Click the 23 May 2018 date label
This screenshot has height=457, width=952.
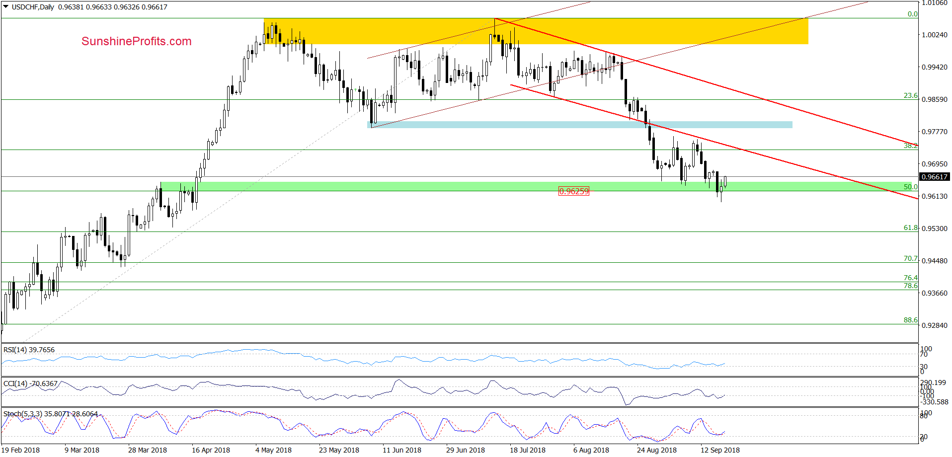[x=339, y=450]
